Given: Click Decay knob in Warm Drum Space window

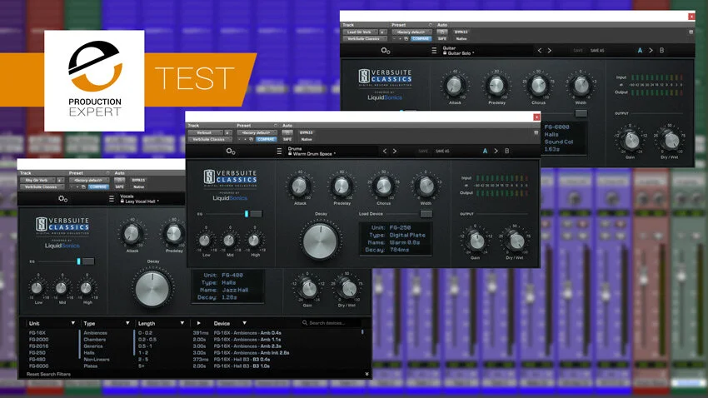Looking at the screenshot, I should point(321,241).
